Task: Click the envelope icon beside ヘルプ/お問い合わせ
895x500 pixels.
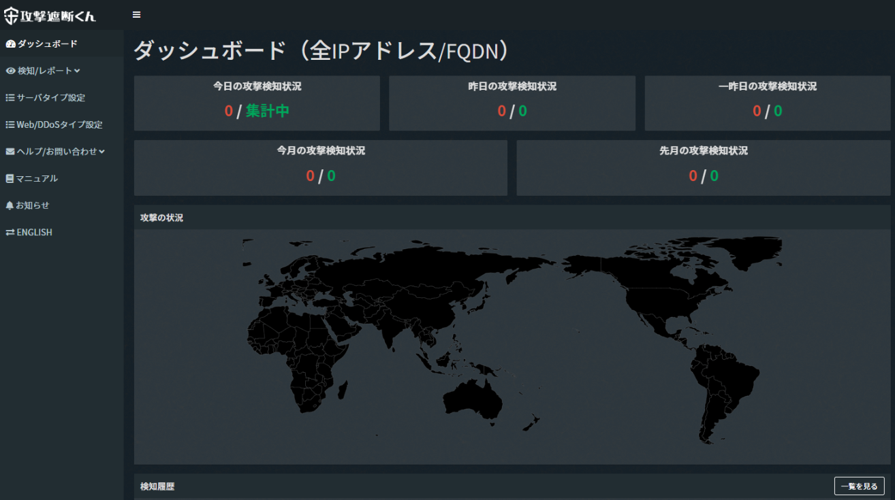Action: tap(10, 152)
